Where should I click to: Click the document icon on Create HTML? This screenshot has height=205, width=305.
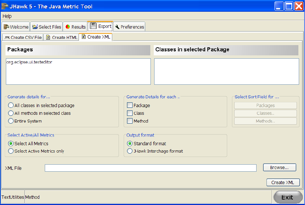(x=48, y=37)
